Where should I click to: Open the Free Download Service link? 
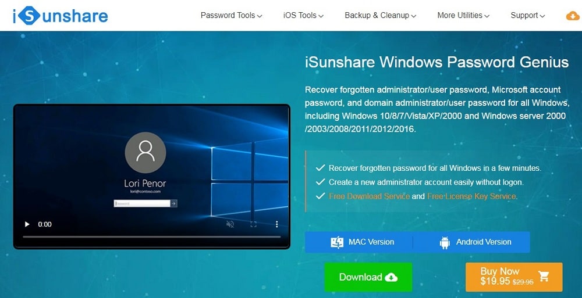tap(370, 196)
